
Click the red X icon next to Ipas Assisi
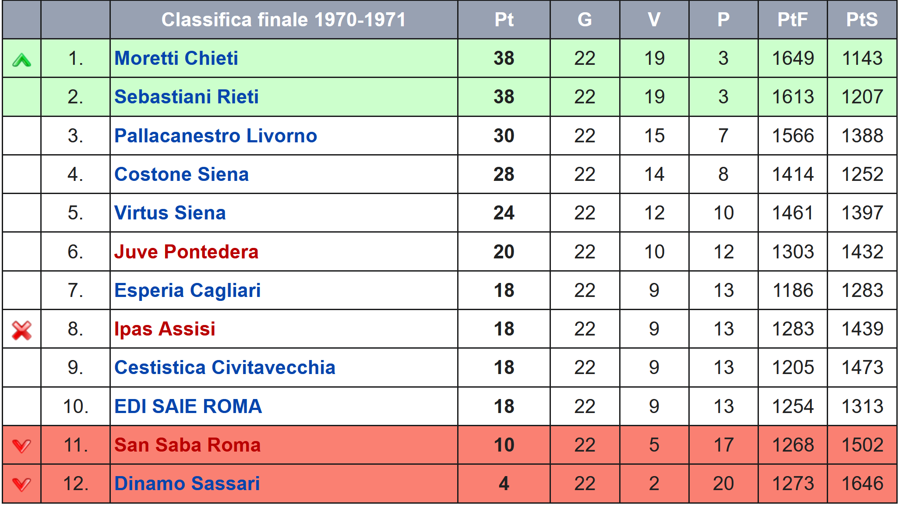[x=21, y=330]
